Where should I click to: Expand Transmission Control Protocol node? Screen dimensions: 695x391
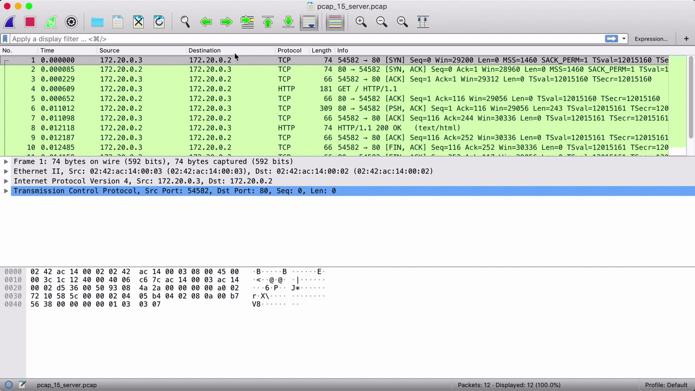coord(6,191)
